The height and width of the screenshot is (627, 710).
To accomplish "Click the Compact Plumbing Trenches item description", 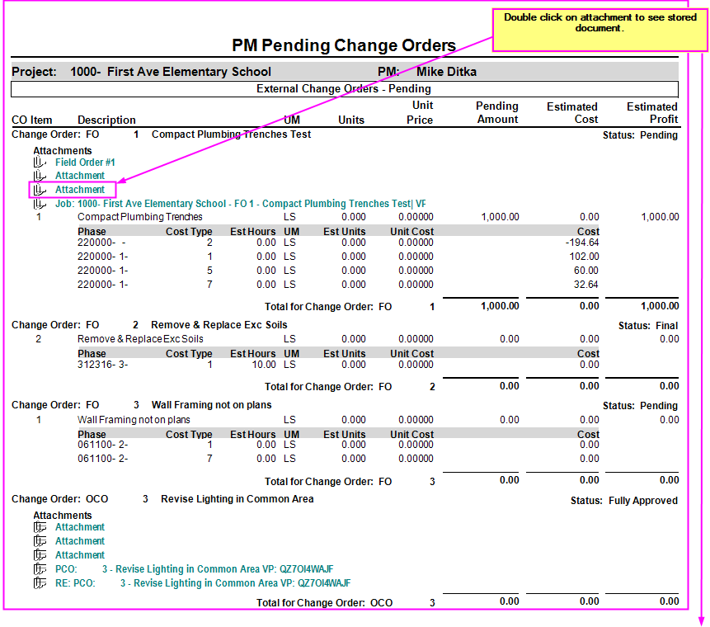I will point(140,217).
